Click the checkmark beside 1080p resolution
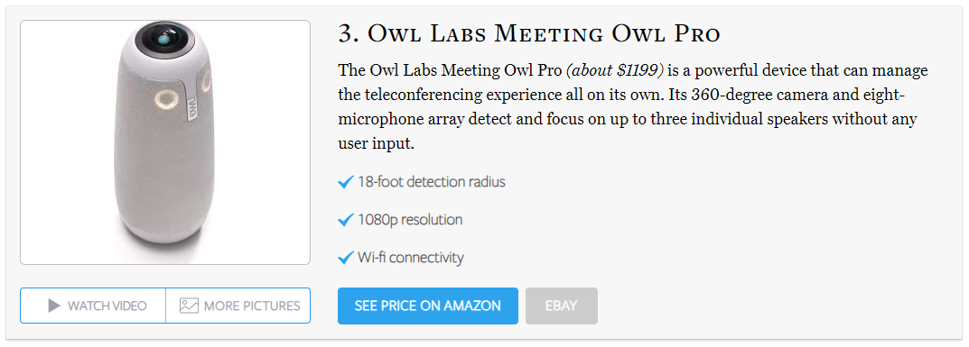This screenshot has height=347, width=969. pyautogui.click(x=346, y=220)
